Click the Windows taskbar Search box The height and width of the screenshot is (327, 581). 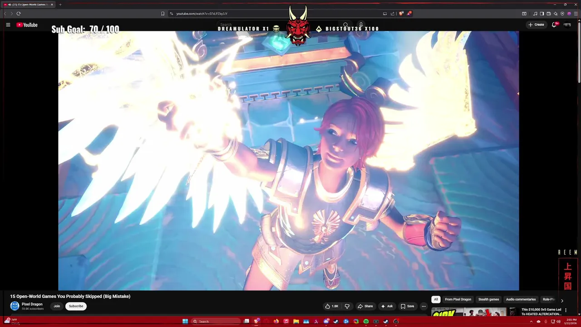pyautogui.click(x=216, y=321)
